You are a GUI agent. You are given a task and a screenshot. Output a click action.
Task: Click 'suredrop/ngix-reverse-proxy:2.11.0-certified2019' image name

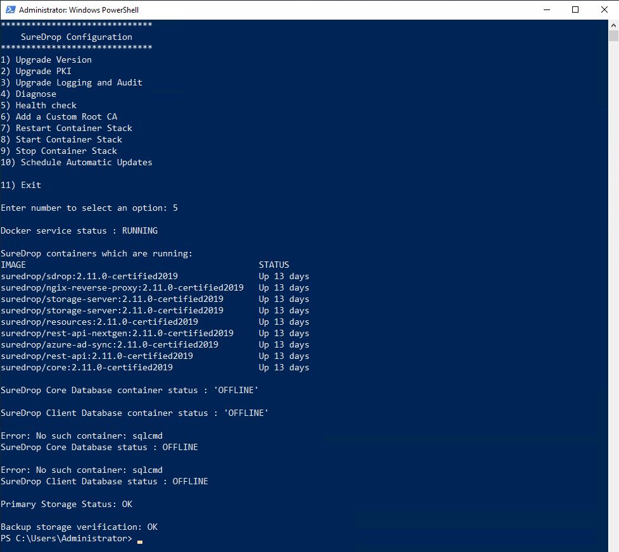tap(122, 288)
